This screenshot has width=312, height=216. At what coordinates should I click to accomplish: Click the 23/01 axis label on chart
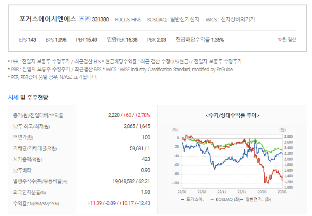[242, 192]
